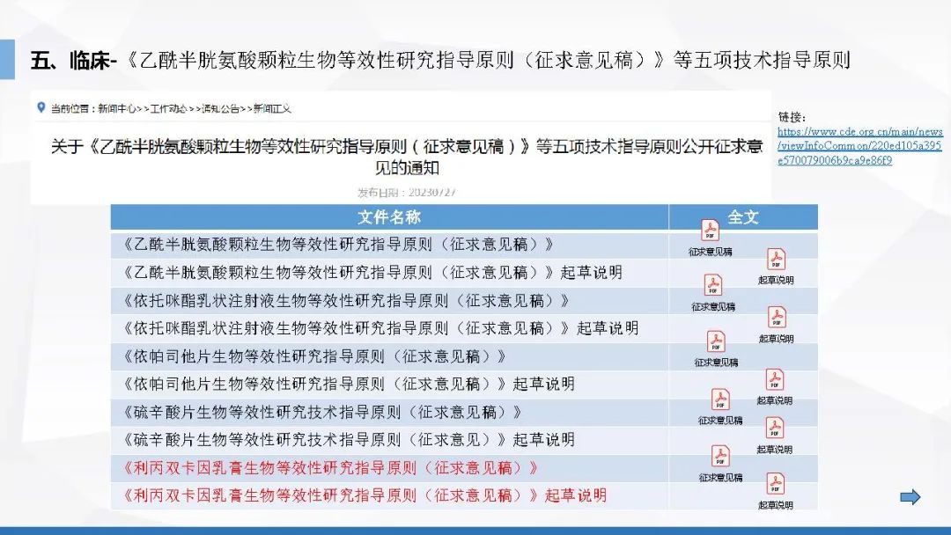This screenshot has height=535, width=951.
Task: Open PDF for 依帕司他片 征求意见稿
Action: 716,342
